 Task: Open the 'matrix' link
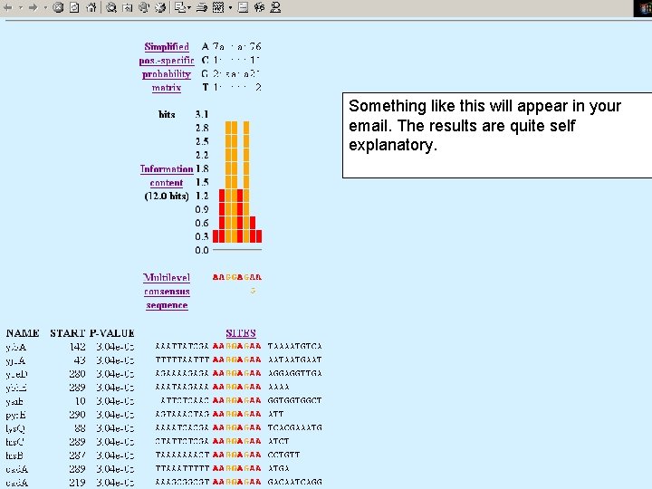167,88
